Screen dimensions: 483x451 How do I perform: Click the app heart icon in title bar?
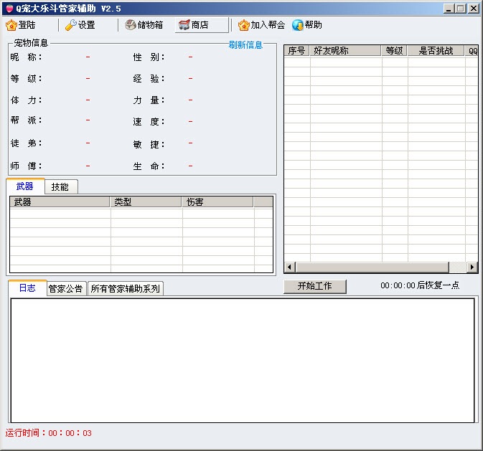pyautogui.click(x=9, y=8)
